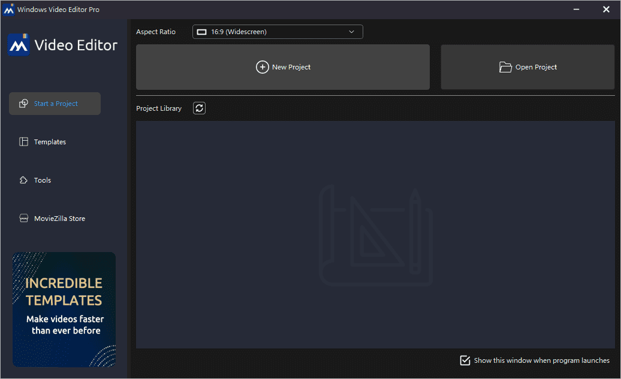Click the Project Library label
621x379 pixels.
click(x=159, y=108)
